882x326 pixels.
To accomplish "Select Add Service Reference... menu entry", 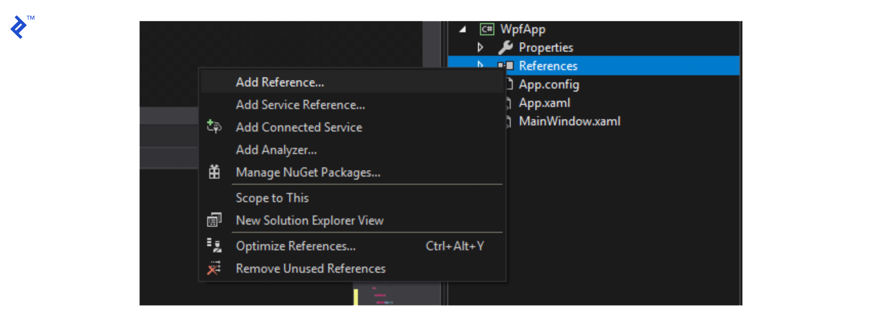I will click(300, 105).
